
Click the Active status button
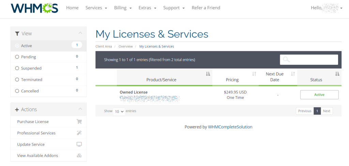pyautogui.click(x=319, y=94)
